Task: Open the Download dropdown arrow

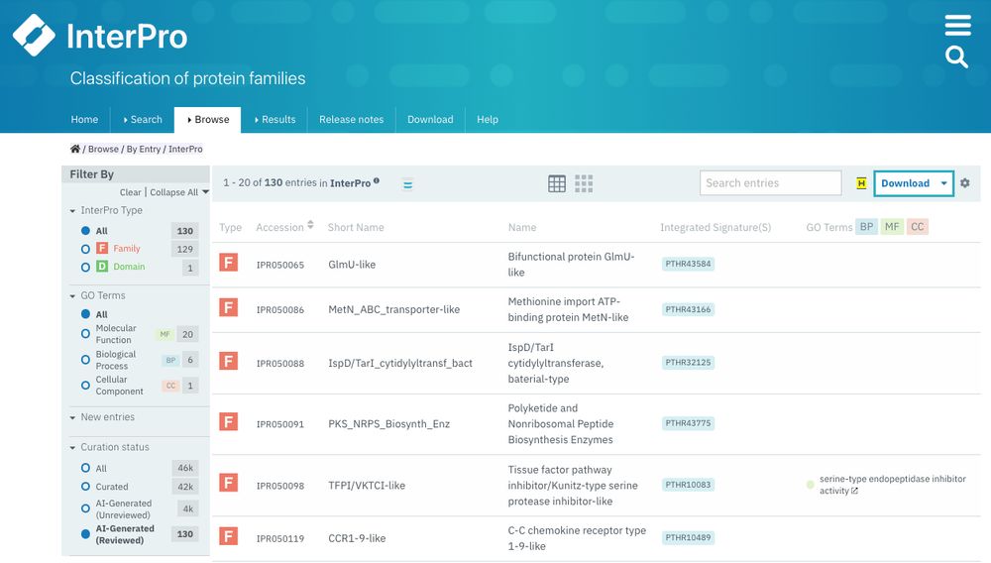Action: click(x=943, y=184)
